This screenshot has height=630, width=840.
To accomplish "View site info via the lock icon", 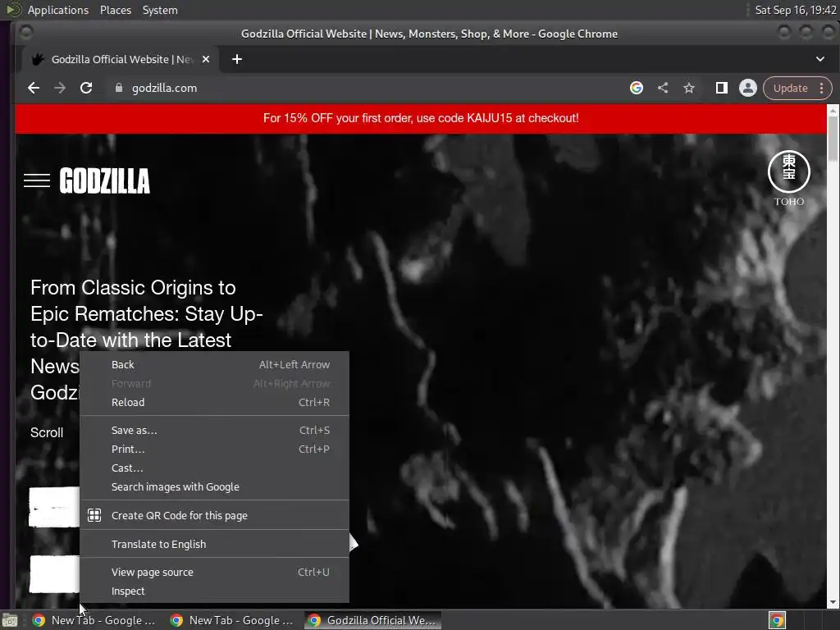I will (x=119, y=88).
